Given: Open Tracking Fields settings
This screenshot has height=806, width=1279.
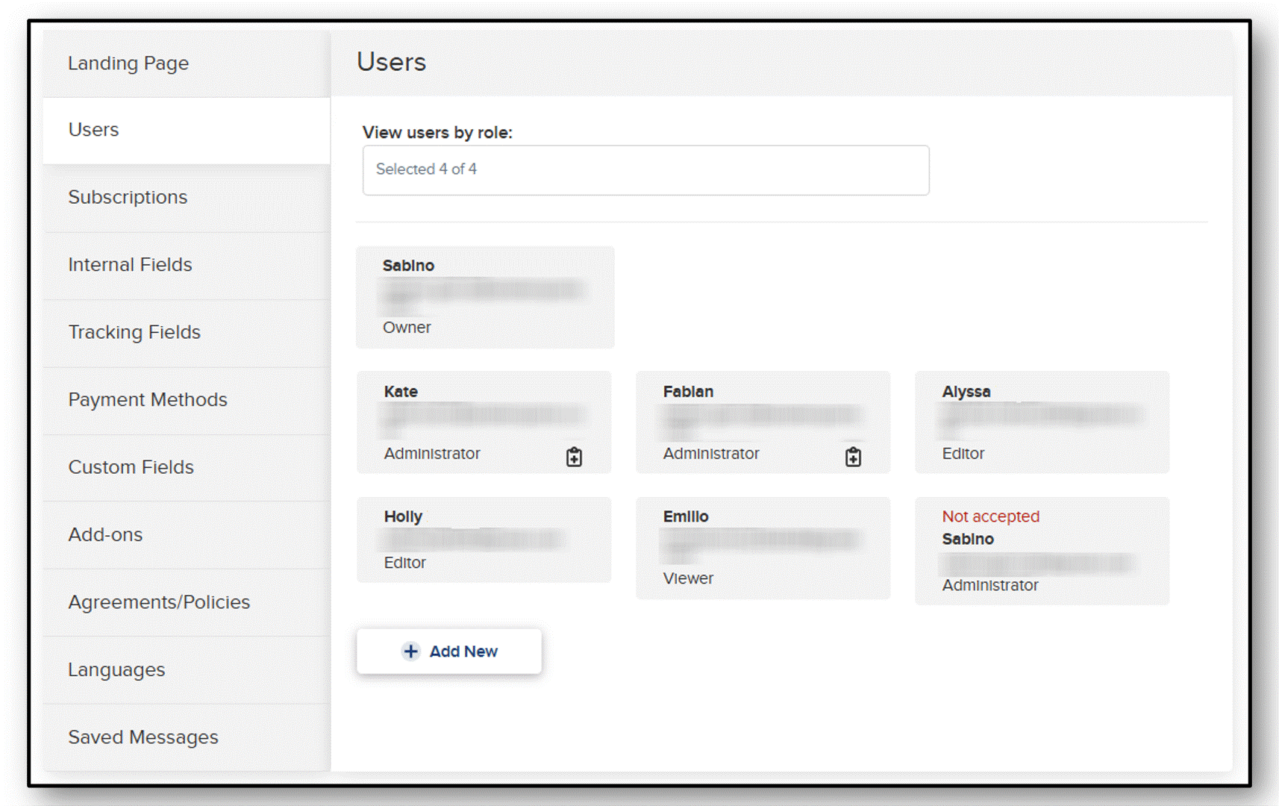Looking at the screenshot, I should pyautogui.click(x=187, y=333).
